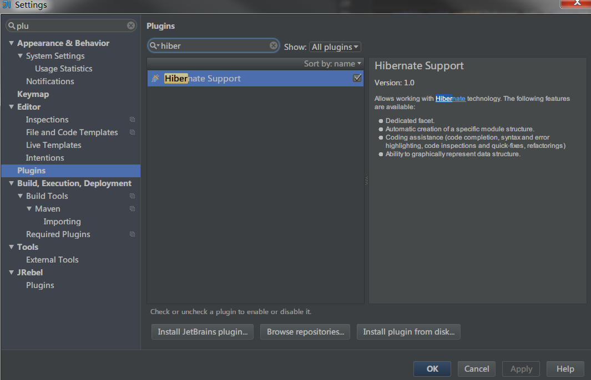Clear the settings search field 'plu'

click(x=131, y=25)
